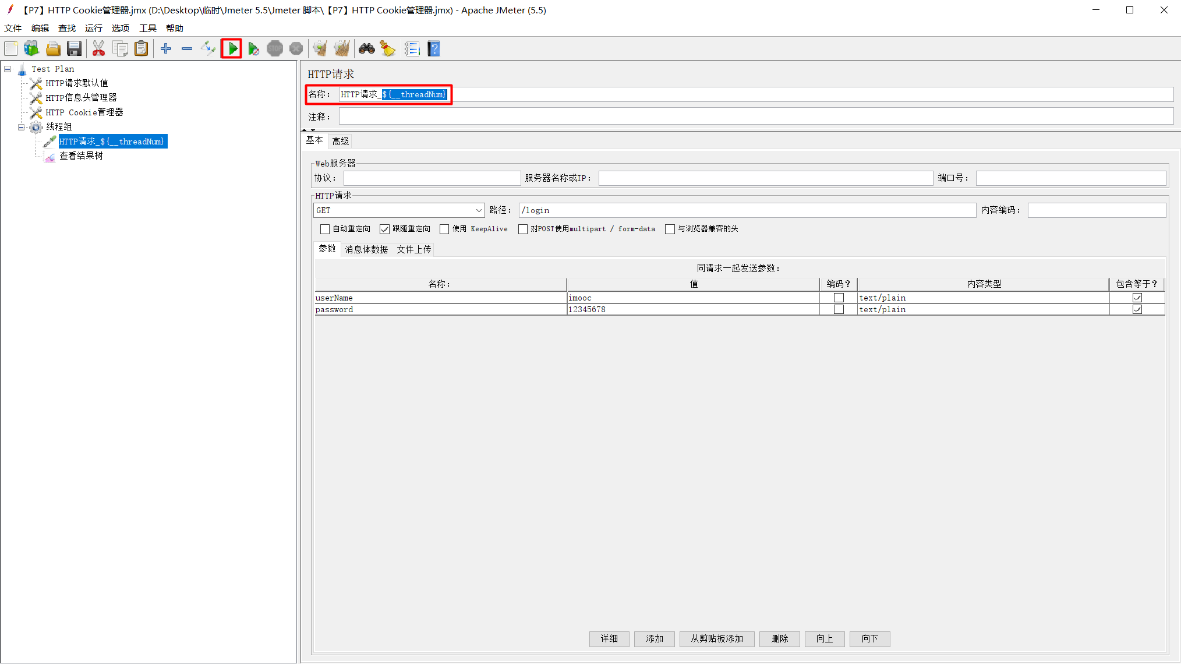
Task: Open the 查找 menu
Action: (67, 28)
